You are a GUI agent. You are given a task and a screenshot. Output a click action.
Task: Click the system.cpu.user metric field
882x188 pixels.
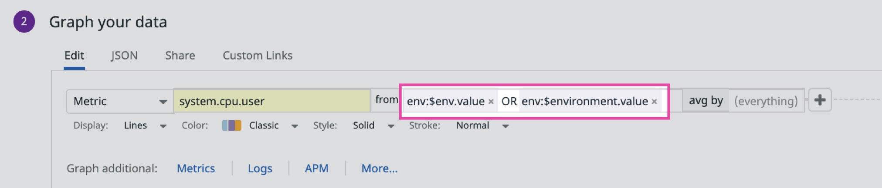pos(271,102)
